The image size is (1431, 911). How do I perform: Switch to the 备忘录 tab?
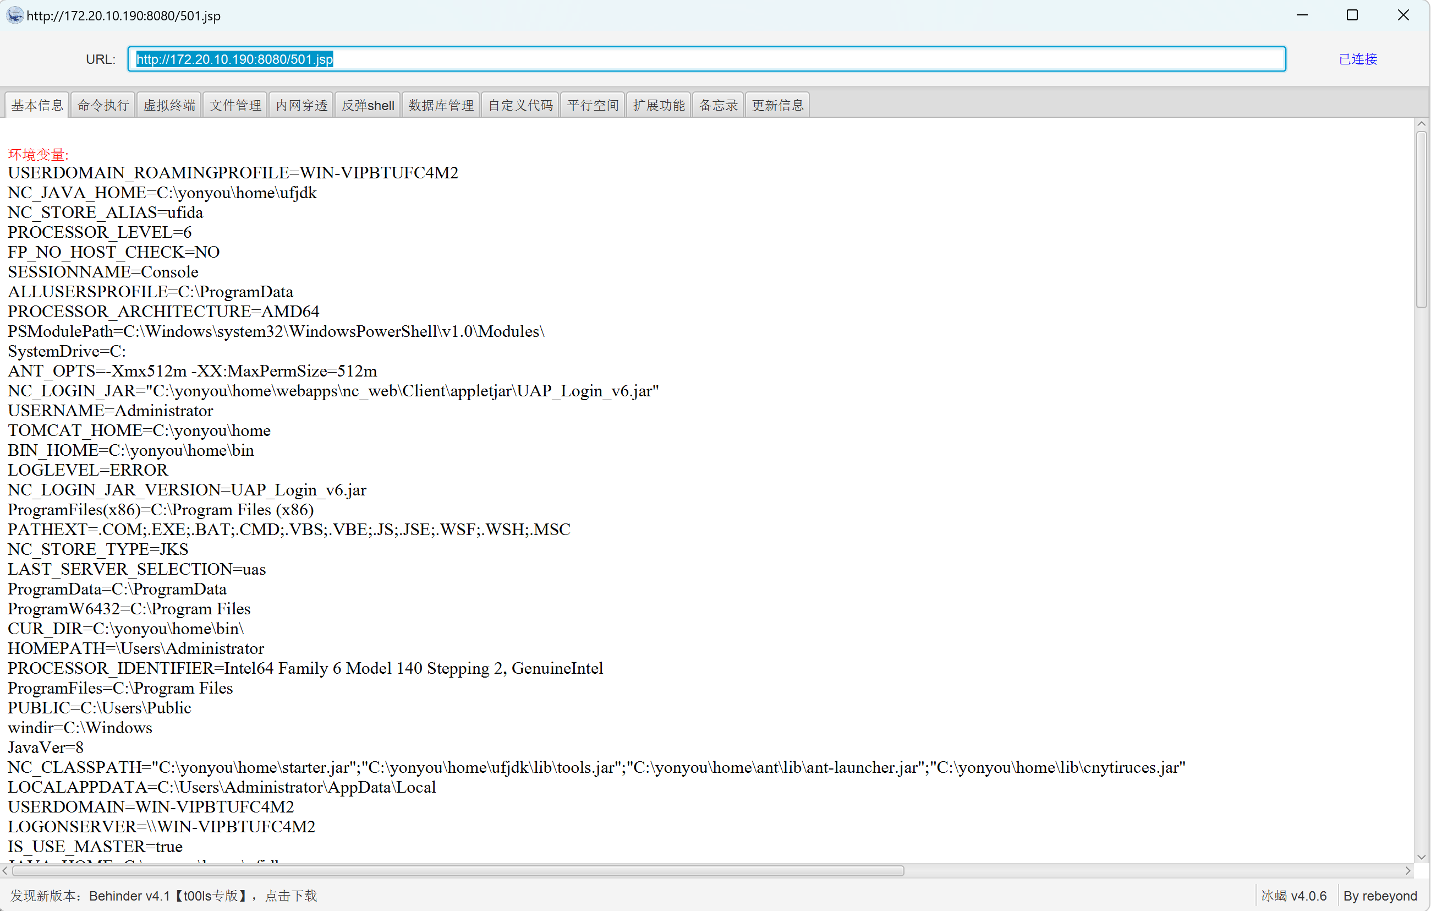click(718, 105)
